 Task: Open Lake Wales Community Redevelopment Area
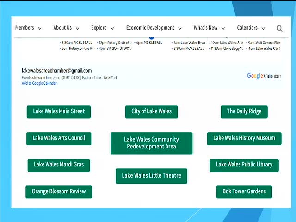[x=151, y=143]
